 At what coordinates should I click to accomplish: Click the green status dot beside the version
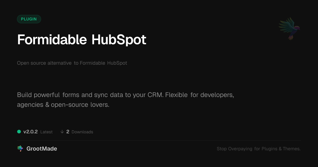[x=19, y=132]
